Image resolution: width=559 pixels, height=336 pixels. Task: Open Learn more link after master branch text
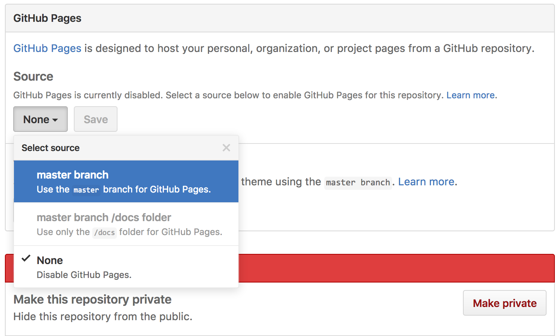pos(426,182)
